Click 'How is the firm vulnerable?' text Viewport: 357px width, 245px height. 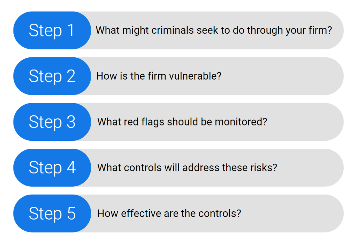(159, 76)
